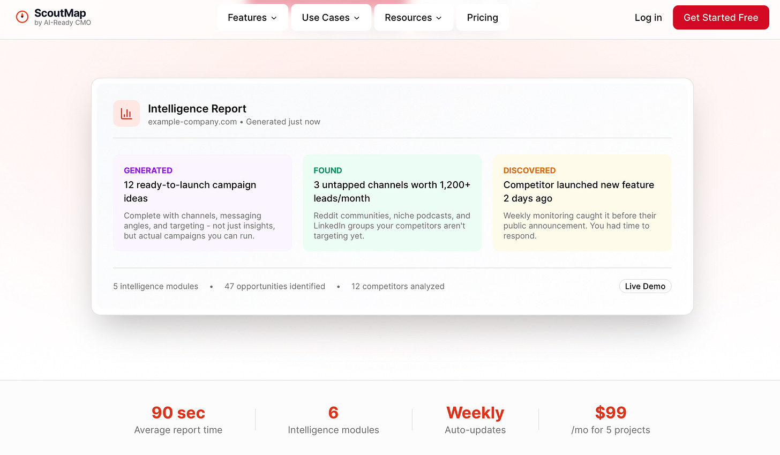Viewport: 780px width, 455px height.
Task: Expand the Resources dropdown chevron
Action: (439, 18)
